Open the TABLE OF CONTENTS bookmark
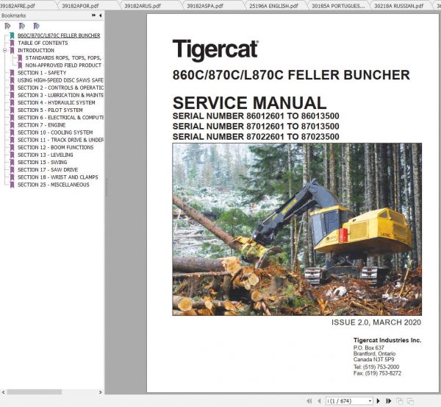Screen dimensions: 441x407 [x=43, y=43]
